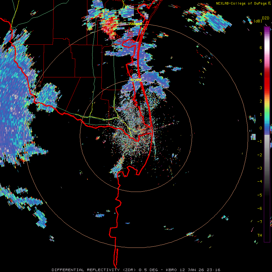The image size is (272, 272).
Task: Click the -4 tick on color scale
Action: pos(260,182)
